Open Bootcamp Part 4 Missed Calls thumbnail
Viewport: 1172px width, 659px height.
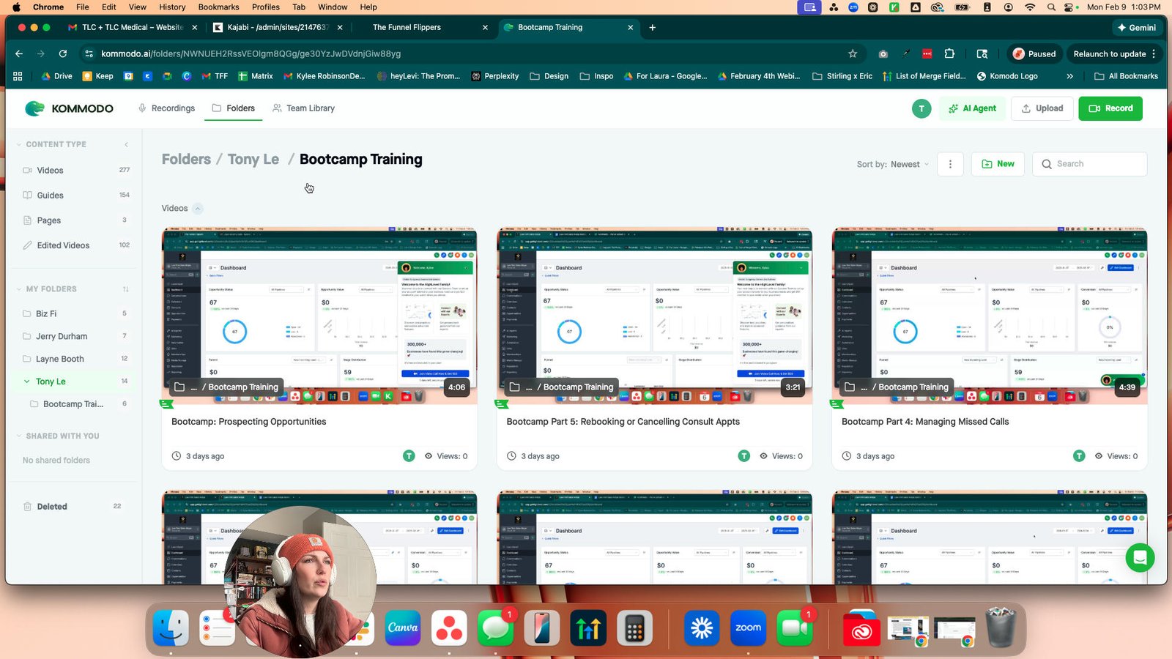coord(990,316)
